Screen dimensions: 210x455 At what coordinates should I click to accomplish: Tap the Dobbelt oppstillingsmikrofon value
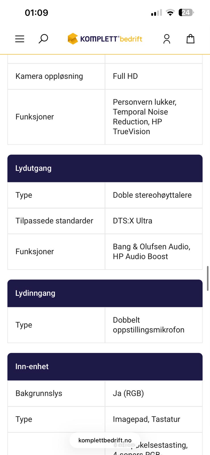tap(149, 325)
